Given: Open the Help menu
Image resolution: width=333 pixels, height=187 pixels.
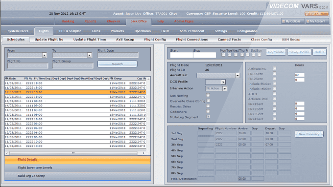Looking at the screenshot, I should pos(161,21).
